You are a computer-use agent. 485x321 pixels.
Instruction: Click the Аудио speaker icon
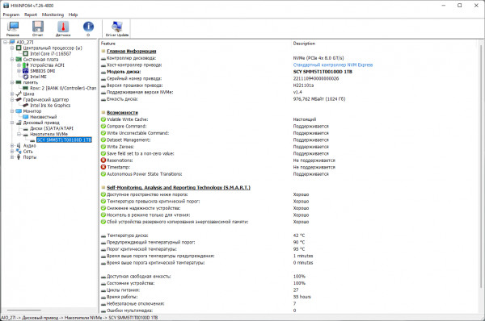coord(19,145)
